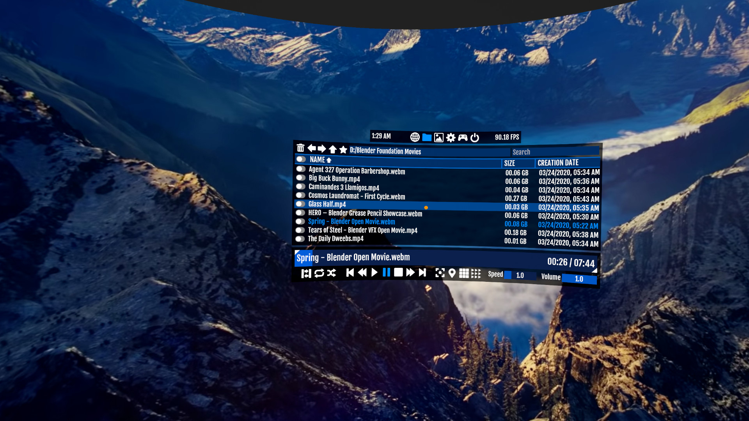The width and height of the screenshot is (749, 421).
Task: Toggle shuffle playback icon
Action: (332, 273)
